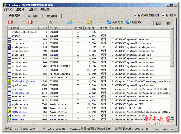Viewport: 181px width, 134px height.
Task: Open the 模块 modules tab
Action: tap(169, 24)
